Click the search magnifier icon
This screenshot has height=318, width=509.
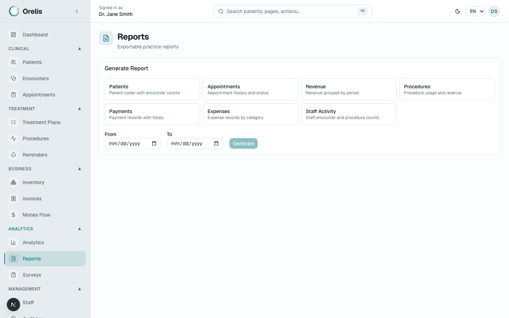click(221, 11)
